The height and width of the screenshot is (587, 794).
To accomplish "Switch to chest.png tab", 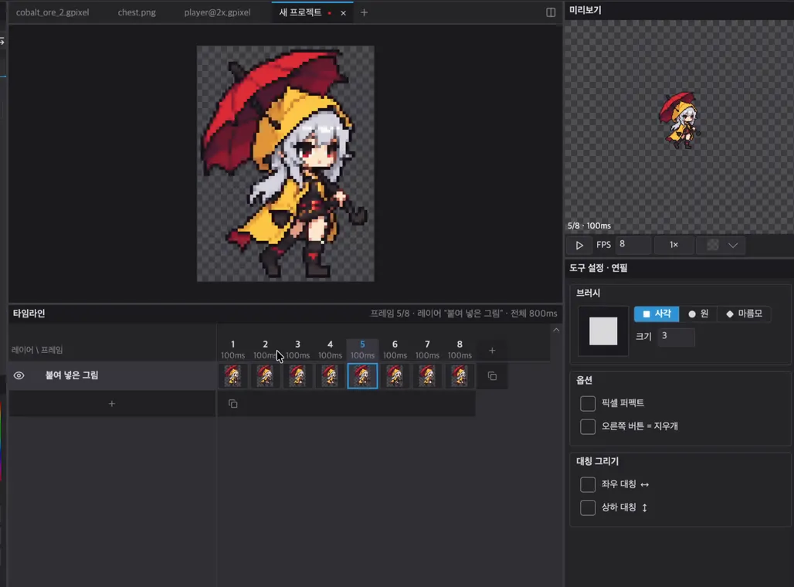I will click(x=137, y=12).
